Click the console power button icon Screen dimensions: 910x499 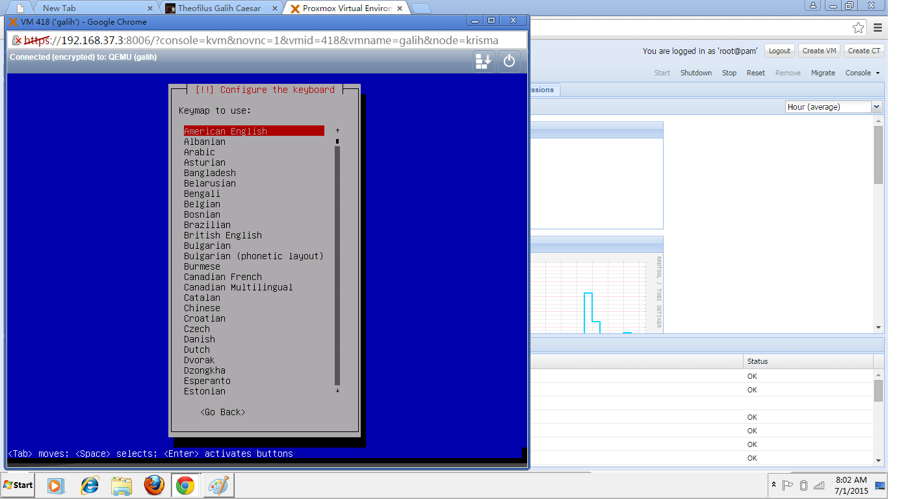pos(510,61)
